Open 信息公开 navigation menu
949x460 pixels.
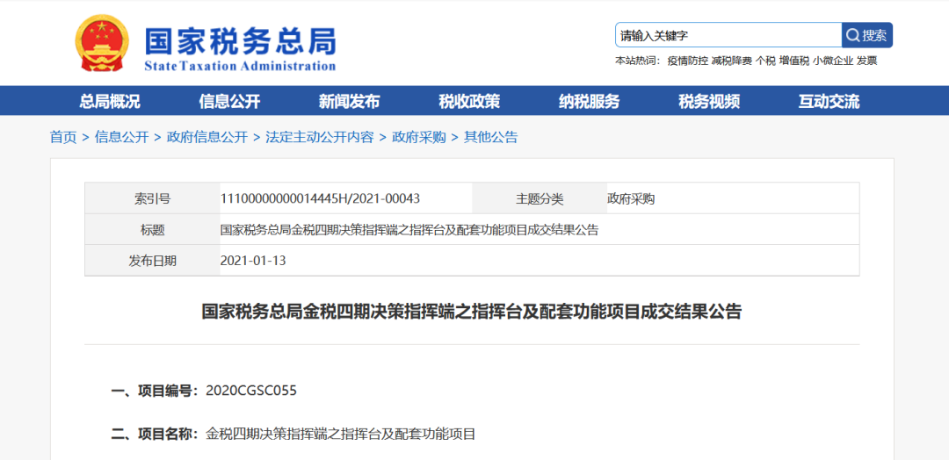pyautogui.click(x=229, y=102)
